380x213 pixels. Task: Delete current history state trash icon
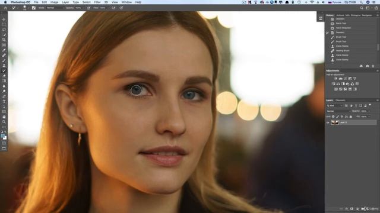373,66
